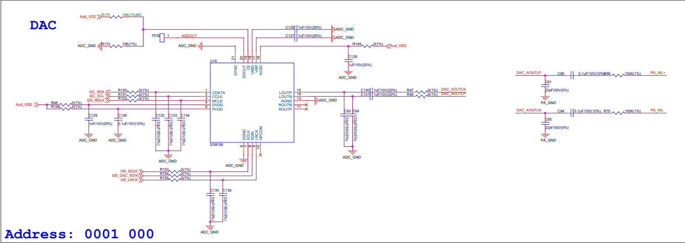The image size is (685, 243).
Task: Click capacitor C85 label
Action: click(x=548, y=119)
